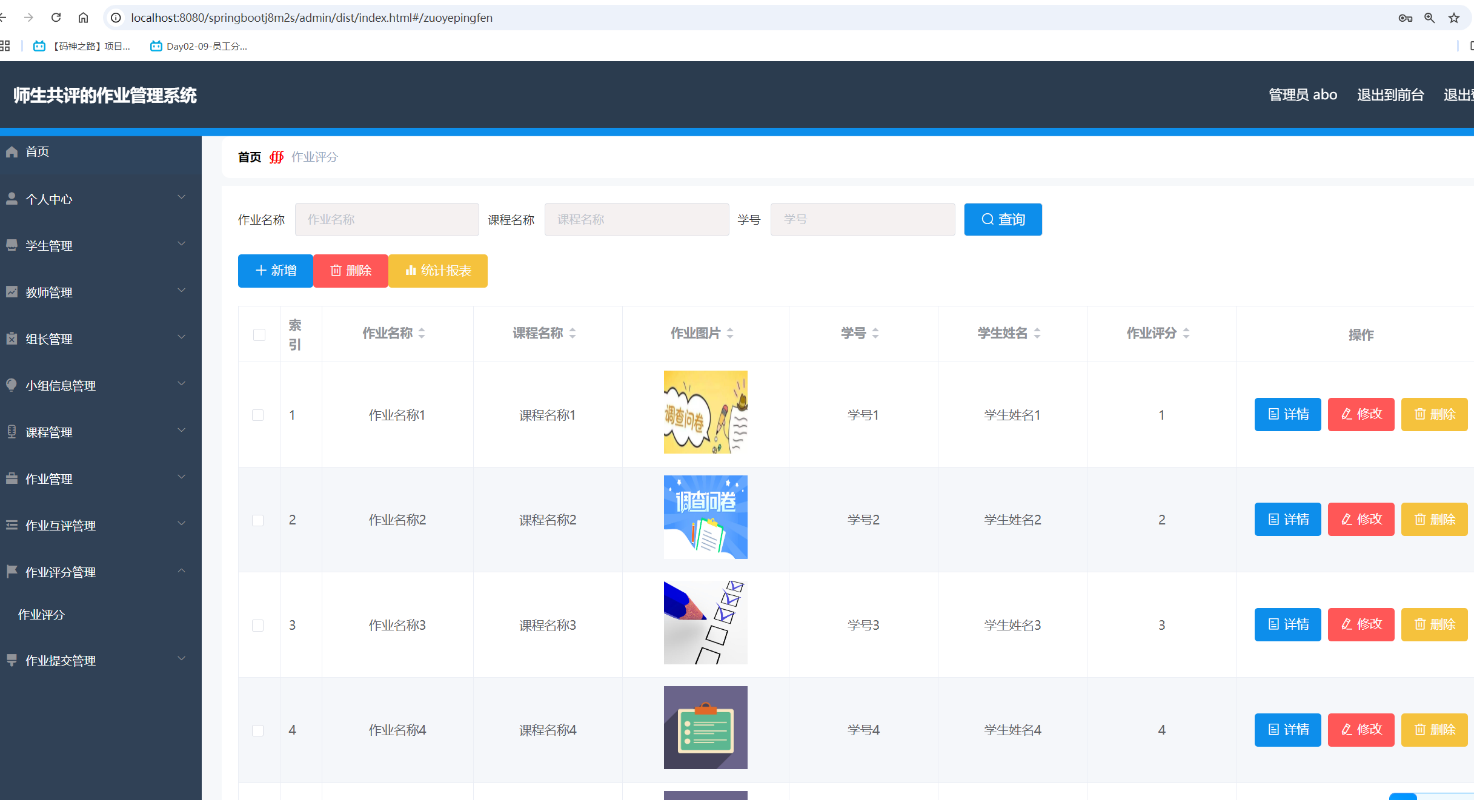Open the apps grid icon in bookmarks bar

click(5, 46)
